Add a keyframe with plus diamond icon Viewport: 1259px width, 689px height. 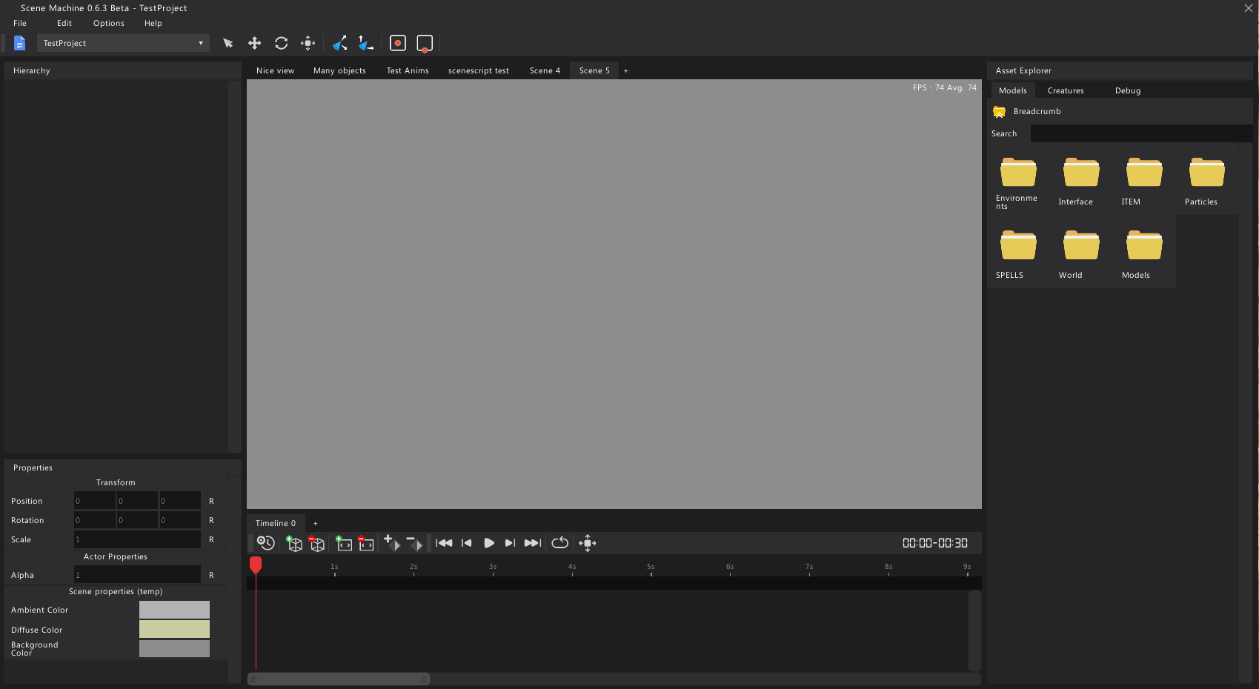click(x=391, y=543)
